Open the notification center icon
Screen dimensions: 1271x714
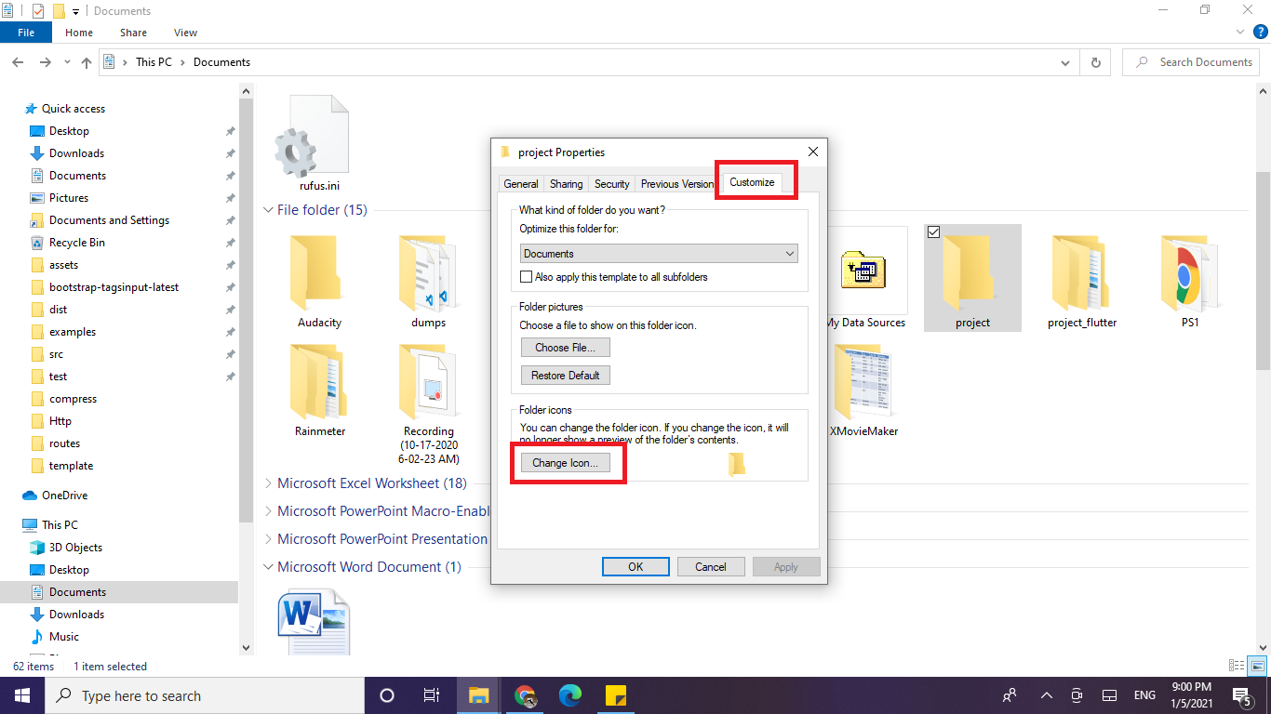tap(1241, 695)
